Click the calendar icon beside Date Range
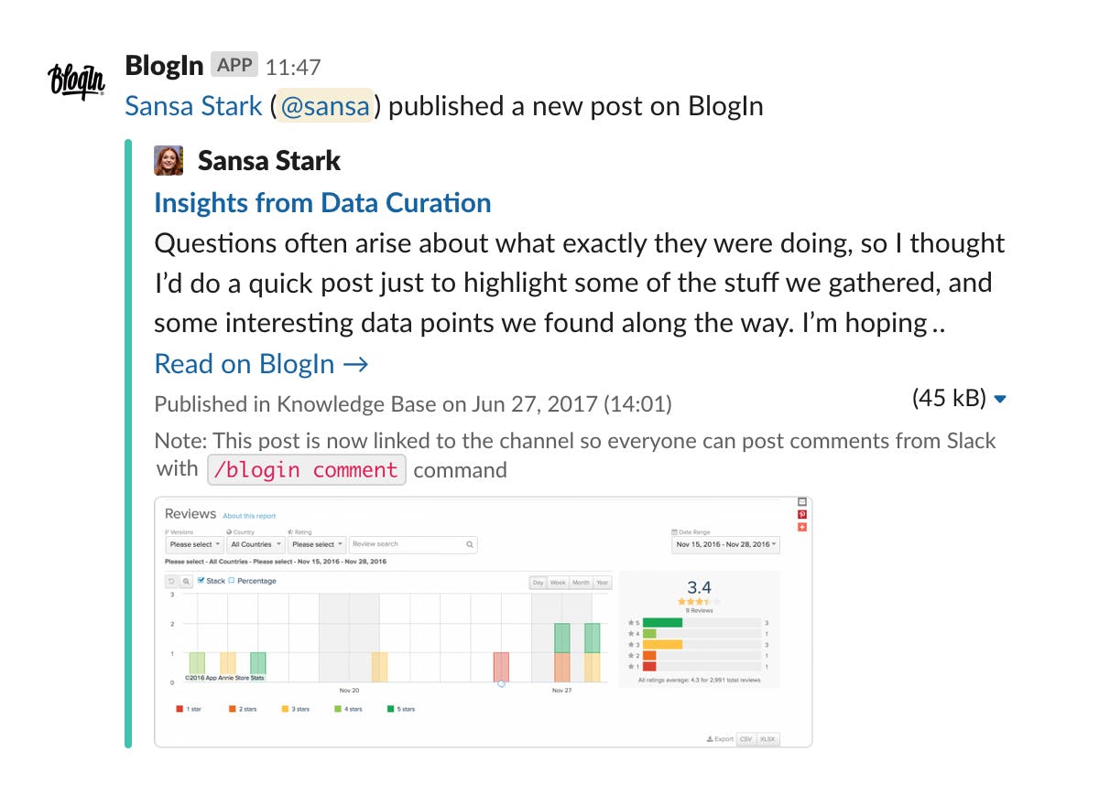 click(675, 531)
